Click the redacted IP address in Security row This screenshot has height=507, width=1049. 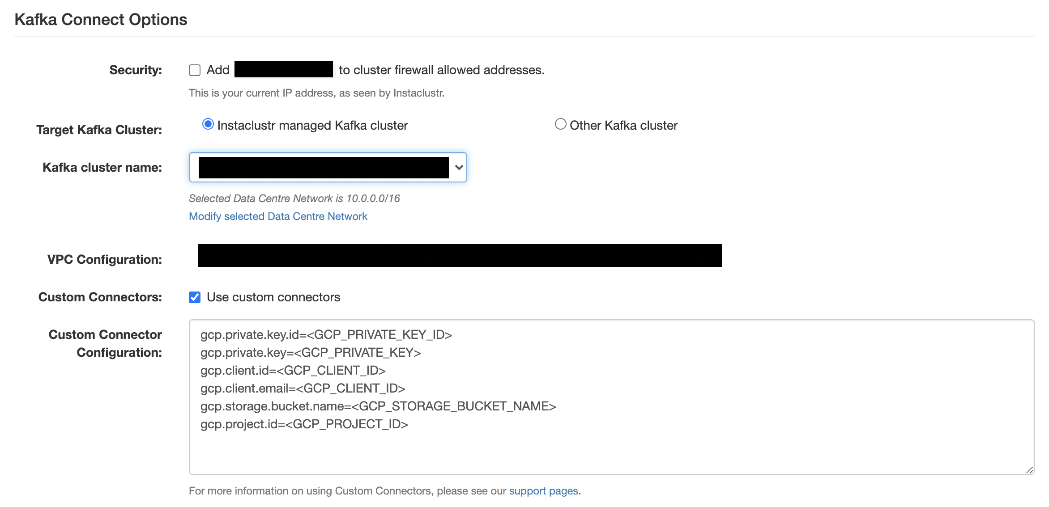(x=283, y=69)
